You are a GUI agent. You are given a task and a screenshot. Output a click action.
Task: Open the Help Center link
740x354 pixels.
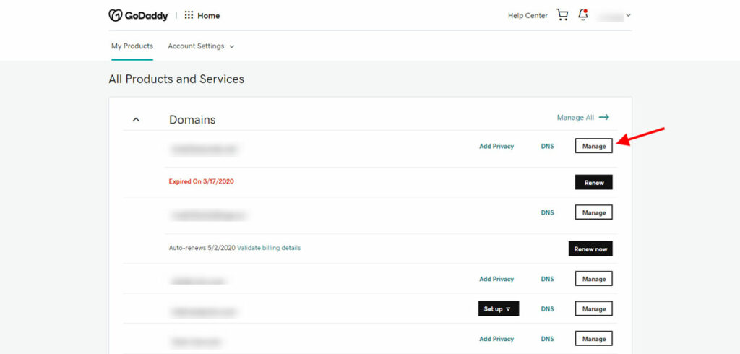(x=528, y=16)
